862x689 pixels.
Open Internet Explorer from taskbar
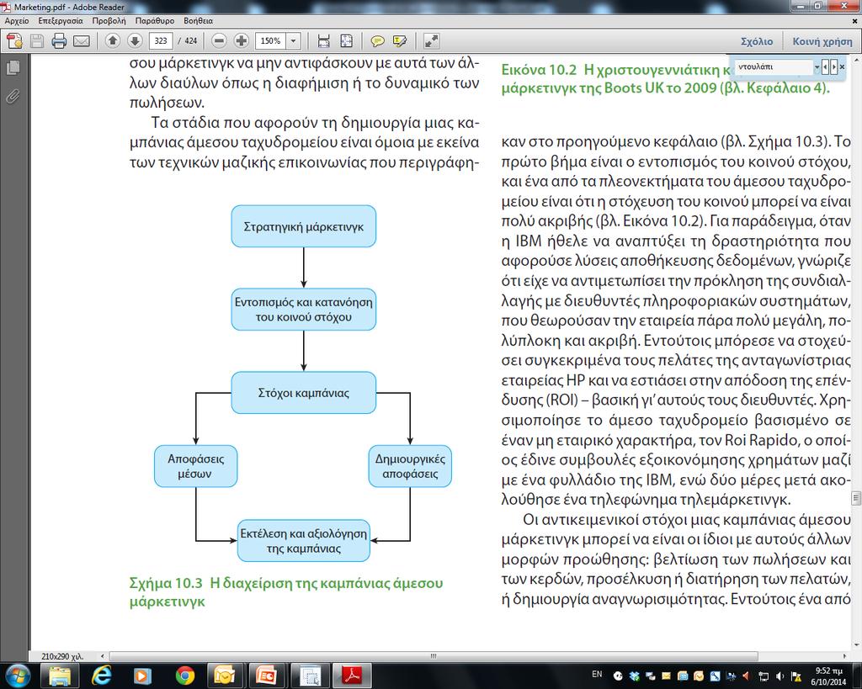pos(101,676)
